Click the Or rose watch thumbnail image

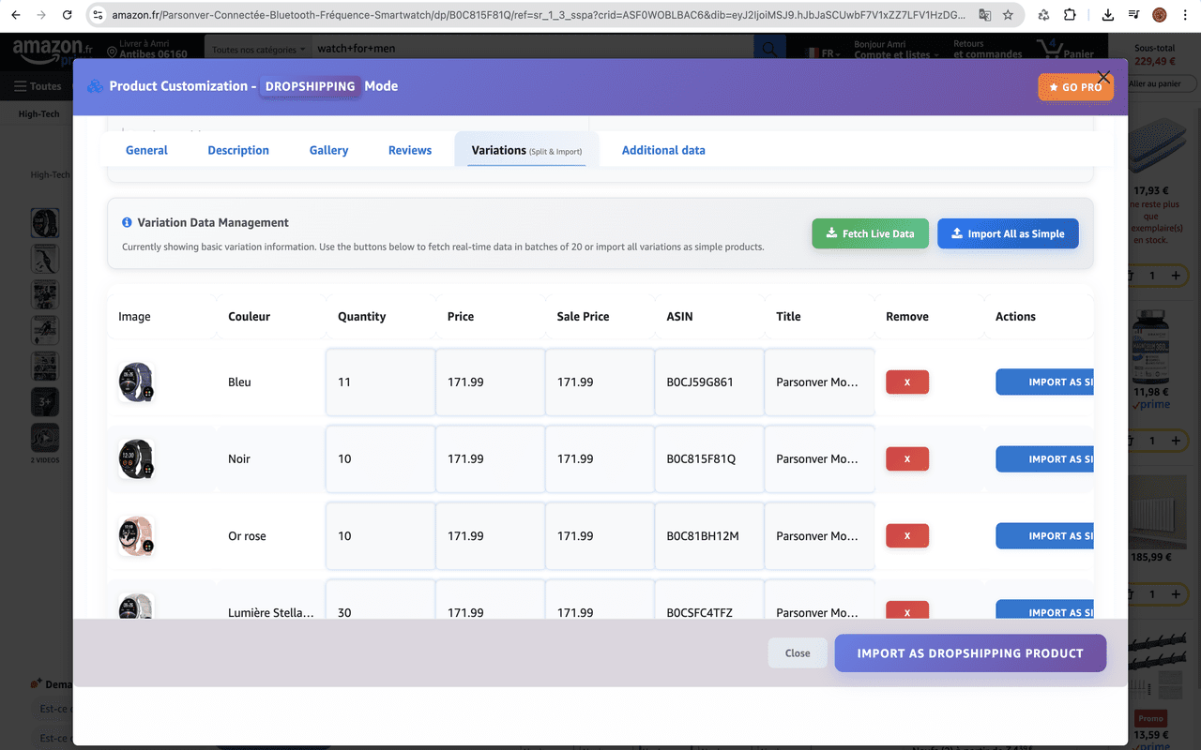pos(136,536)
